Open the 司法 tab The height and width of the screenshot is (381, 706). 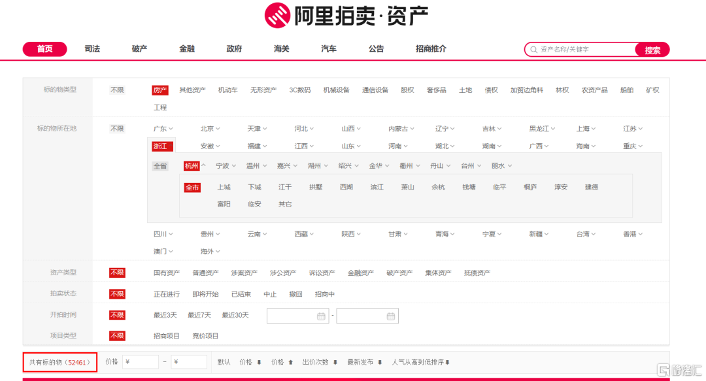coord(92,48)
